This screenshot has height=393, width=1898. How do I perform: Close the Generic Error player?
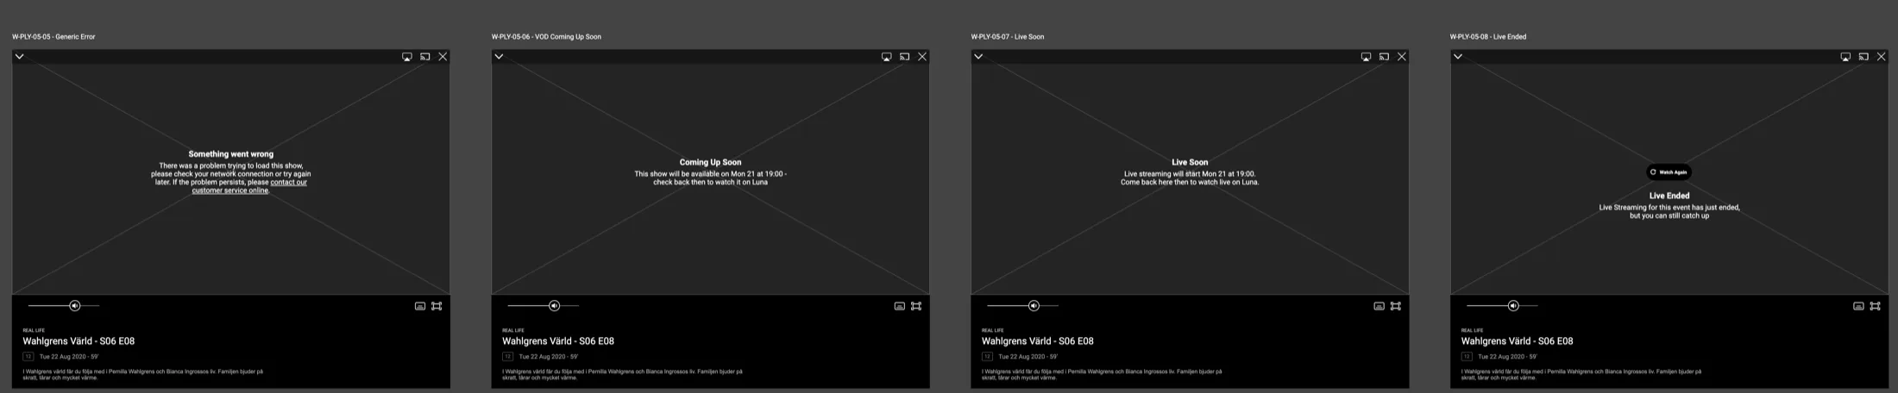click(x=443, y=57)
